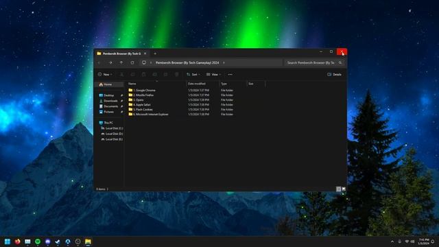The height and width of the screenshot is (247, 439).
Task: Click the Copy icon in toolbar
Action: (x=132, y=75)
